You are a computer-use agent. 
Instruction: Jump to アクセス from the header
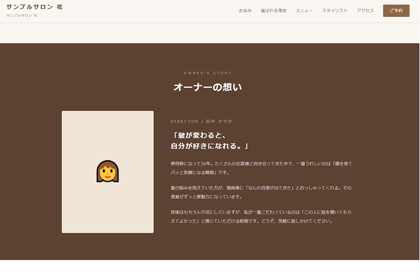pyautogui.click(x=365, y=11)
